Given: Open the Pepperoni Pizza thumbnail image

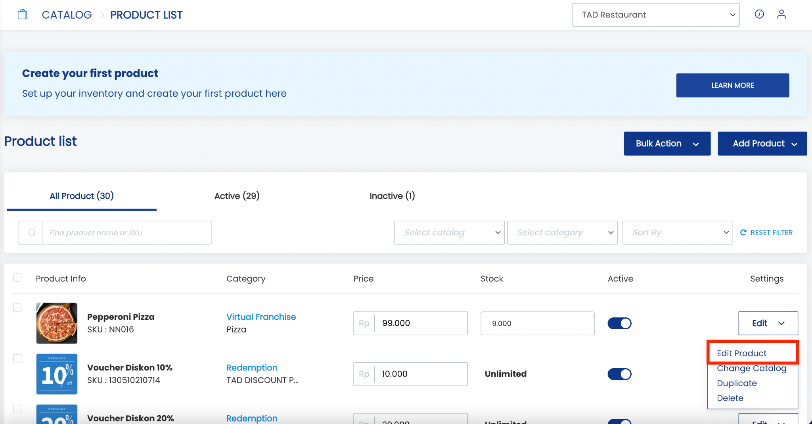Looking at the screenshot, I should tap(57, 323).
